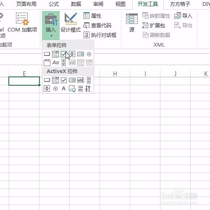
Task: Insert a form control Check Box
Action: (64, 54)
